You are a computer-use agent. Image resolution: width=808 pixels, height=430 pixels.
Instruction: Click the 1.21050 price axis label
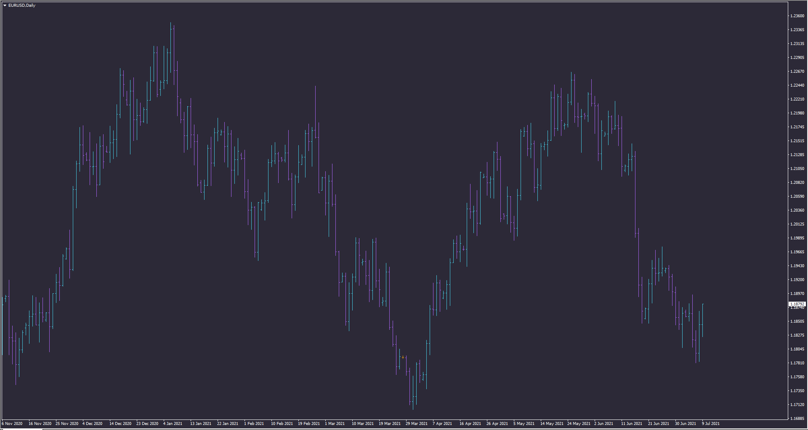click(x=797, y=169)
